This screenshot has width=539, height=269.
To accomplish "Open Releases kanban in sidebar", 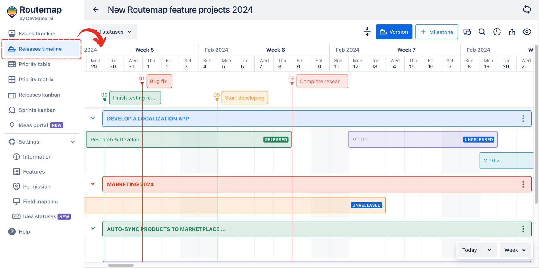I will (x=39, y=95).
